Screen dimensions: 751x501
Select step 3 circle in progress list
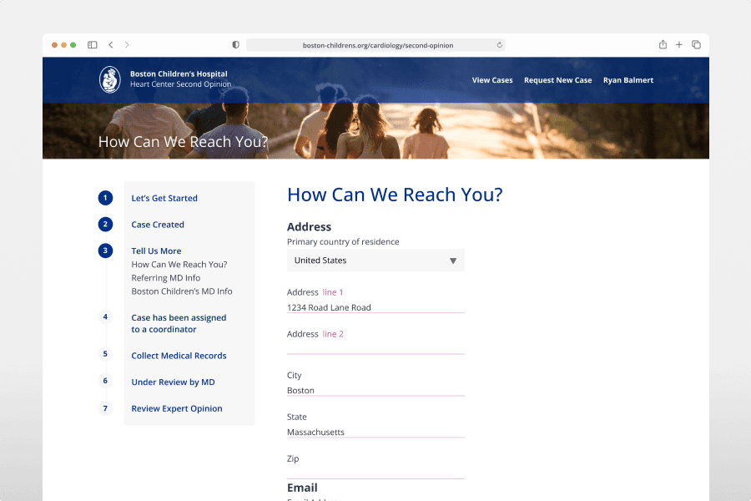105,250
